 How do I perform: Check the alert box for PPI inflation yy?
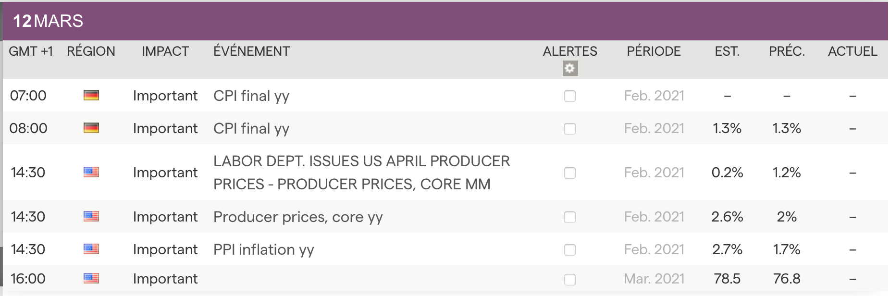(x=570, y=250)
